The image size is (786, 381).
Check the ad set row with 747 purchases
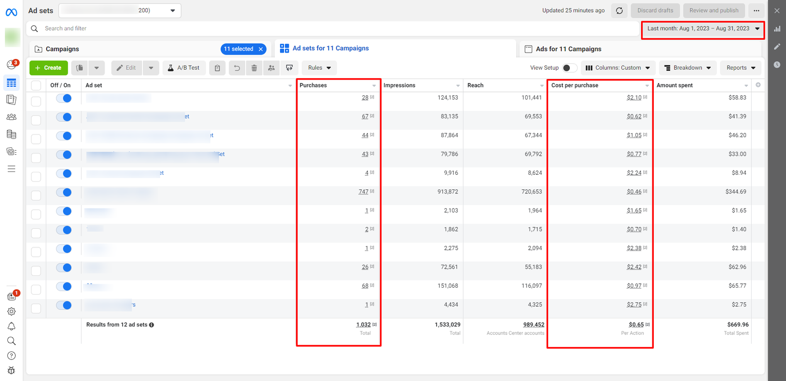[36, 195]
